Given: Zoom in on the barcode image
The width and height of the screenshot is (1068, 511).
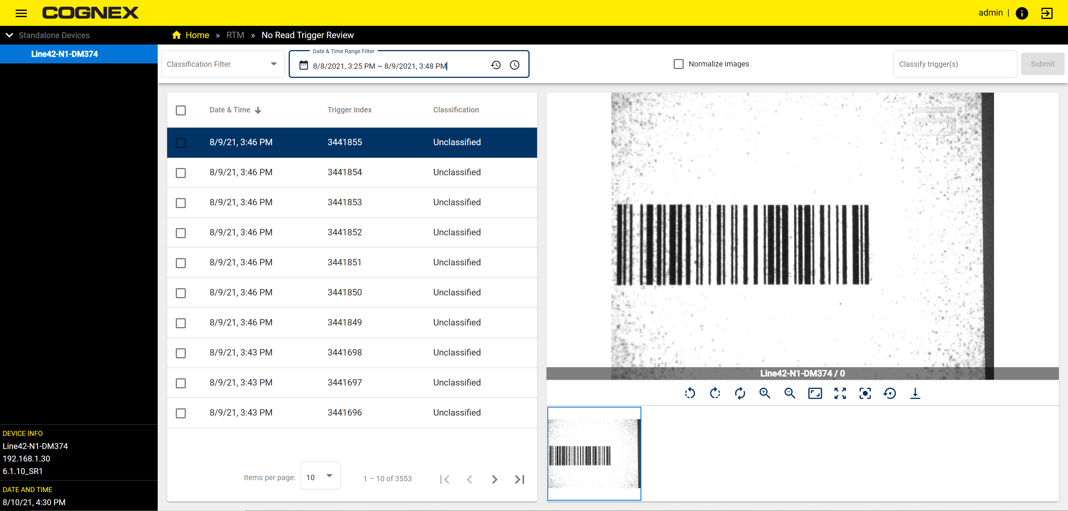Looking at the screenshot, I should (x=765, y=393).
